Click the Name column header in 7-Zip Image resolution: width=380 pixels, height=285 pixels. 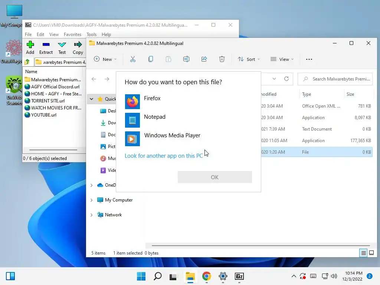(31, 72)
